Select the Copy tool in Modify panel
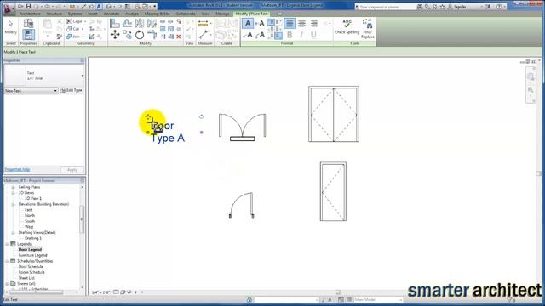545x306 pixels. (127, 35)
